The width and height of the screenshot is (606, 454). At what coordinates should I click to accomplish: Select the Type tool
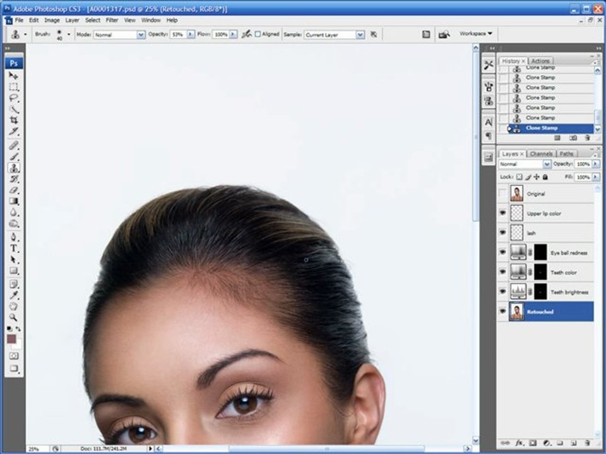click(x=13, y=248)
